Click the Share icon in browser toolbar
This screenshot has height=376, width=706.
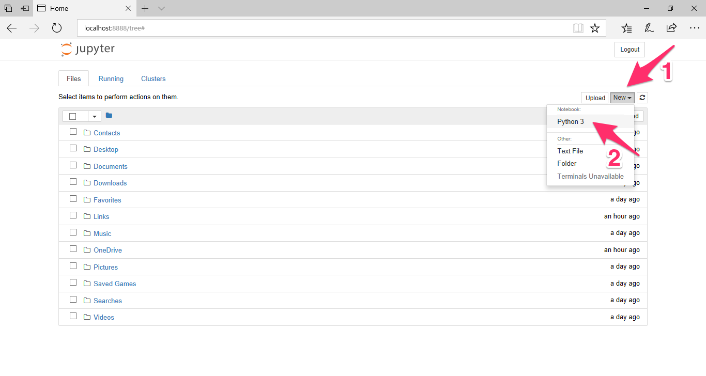671,28
